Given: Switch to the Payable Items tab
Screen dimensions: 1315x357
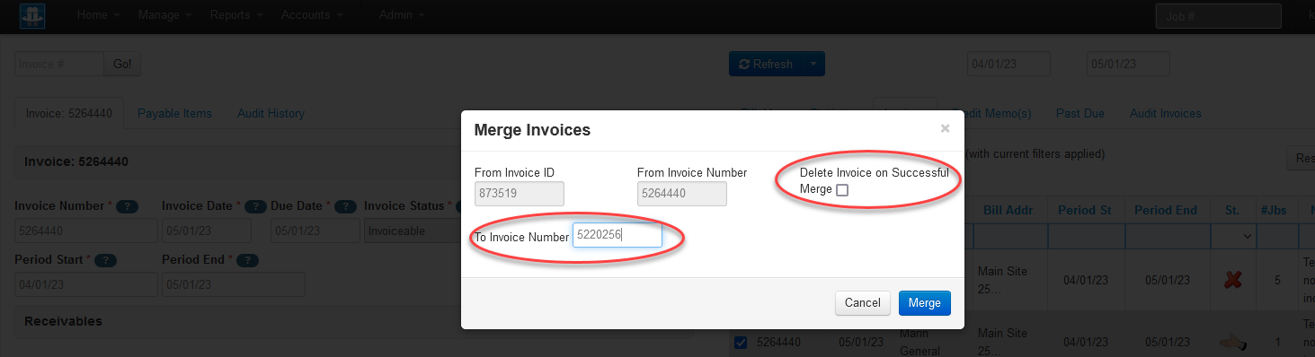Looking at the screenshot, I should point(174,114).
